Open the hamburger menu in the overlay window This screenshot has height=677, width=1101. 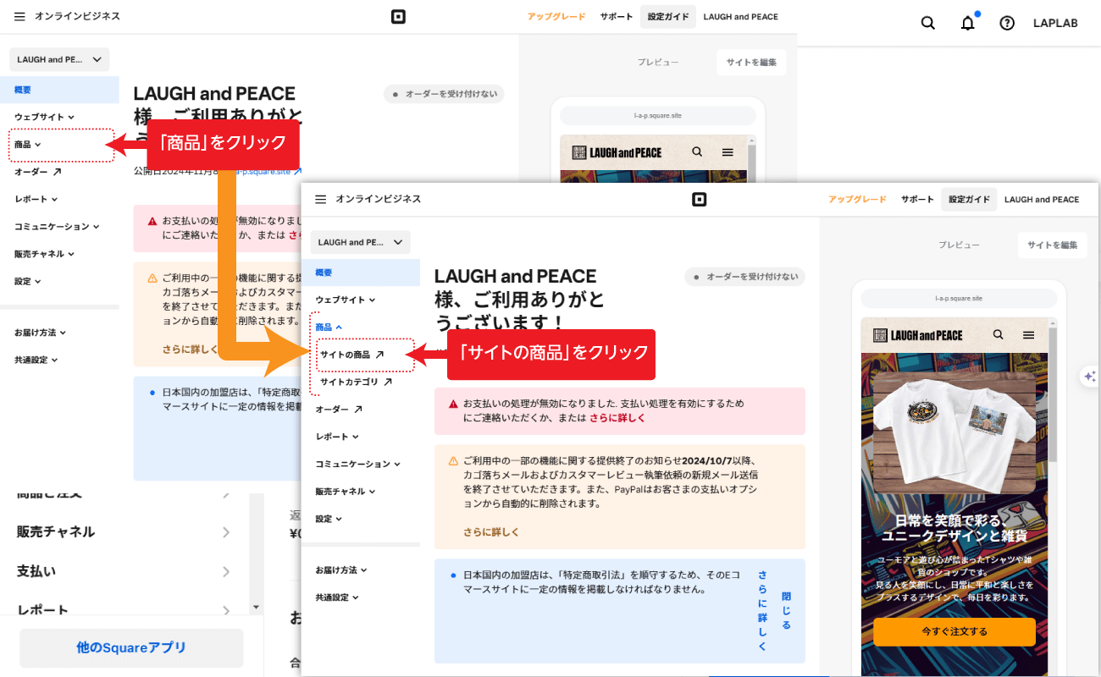(320, 199)
